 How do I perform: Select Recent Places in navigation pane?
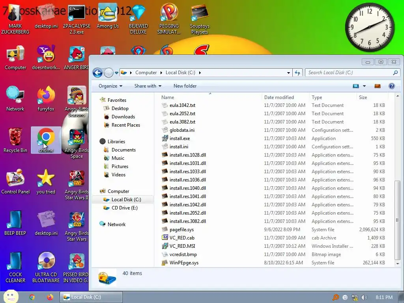point(125,125)
